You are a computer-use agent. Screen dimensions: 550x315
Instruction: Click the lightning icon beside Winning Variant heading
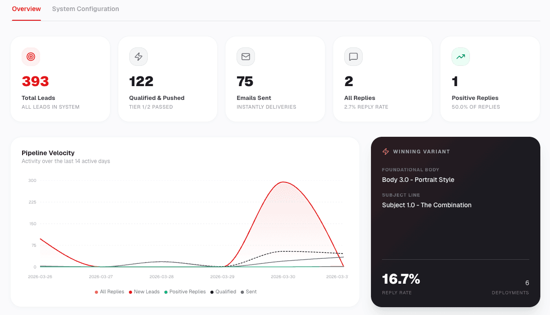point(385,151)
